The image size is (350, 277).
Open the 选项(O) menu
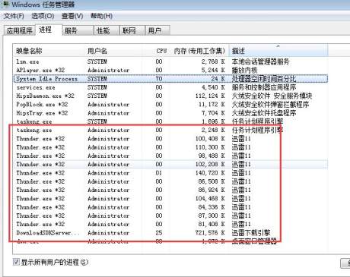(x=43, y=16)
